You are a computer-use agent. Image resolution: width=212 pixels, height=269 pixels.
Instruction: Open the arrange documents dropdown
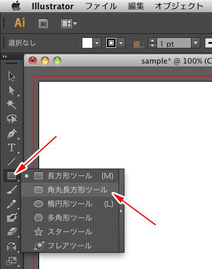(69, 24)
